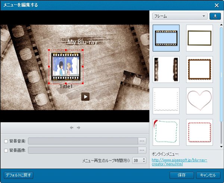224x183 pixels.
Task: Open the フレーム category dropdown
Action: pyautogui.click(x=180, y=16)
